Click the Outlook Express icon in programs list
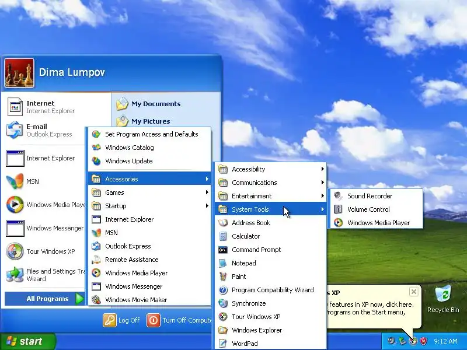The width and height of the screenshot is (467, 350). coord(96,246)
